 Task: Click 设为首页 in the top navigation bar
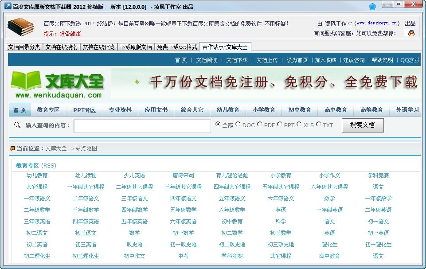(x=297, y=60)
